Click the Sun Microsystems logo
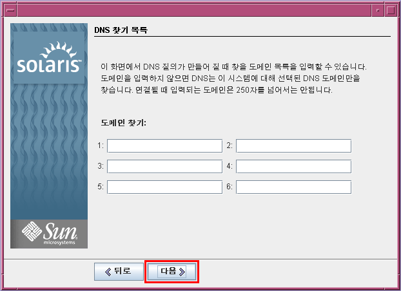 pos(49,234)
